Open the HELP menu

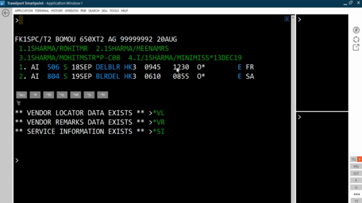(124, 11)
